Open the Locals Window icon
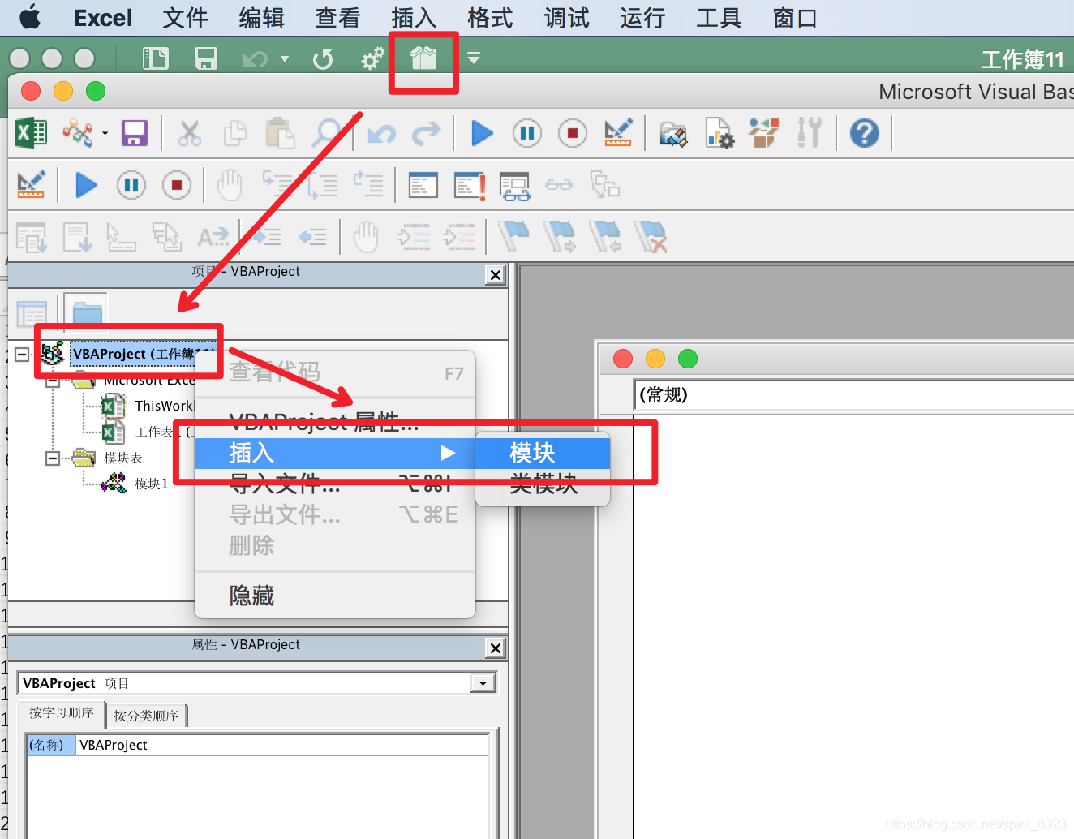The width and height of the screenshot is (1074, 839). [x=423, y=186]
